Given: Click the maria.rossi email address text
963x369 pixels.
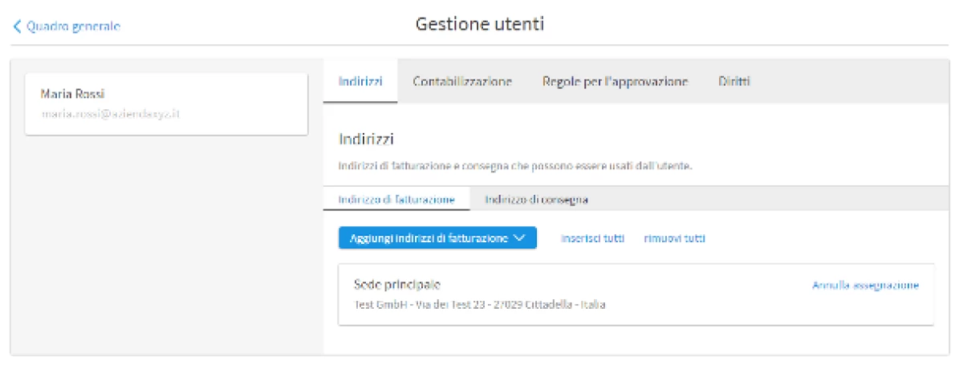Looking at the screenshot, I should (110, 114).
